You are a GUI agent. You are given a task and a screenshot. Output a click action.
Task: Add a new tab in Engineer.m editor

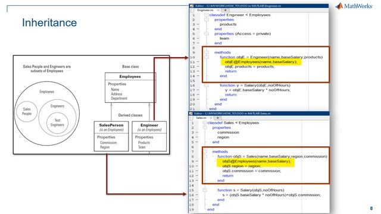(225, 10)
